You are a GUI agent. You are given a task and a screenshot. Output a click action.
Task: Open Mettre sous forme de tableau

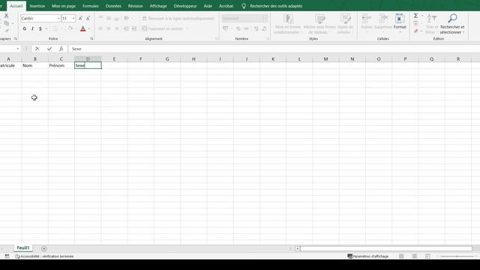[319, 23]
